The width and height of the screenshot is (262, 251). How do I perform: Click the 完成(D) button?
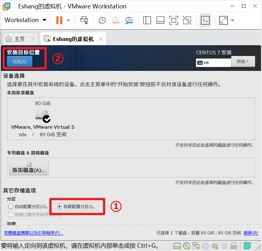[20, 61]
